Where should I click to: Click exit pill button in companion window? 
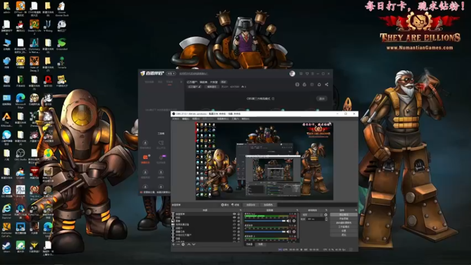(321, 98)
